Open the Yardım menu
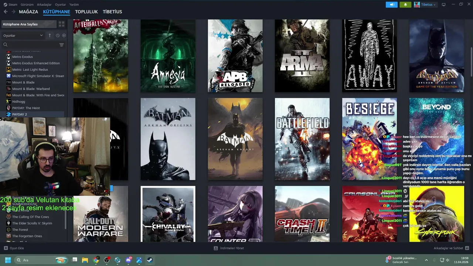The image size is (473, 266). [74, 4]
